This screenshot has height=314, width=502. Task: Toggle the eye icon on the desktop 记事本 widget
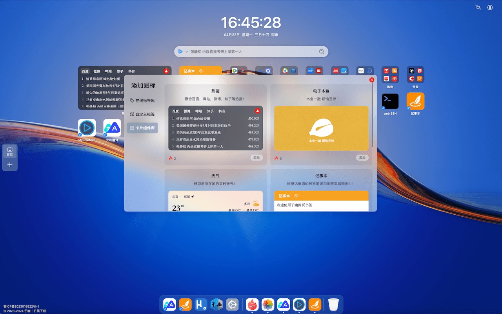(201, 71)
